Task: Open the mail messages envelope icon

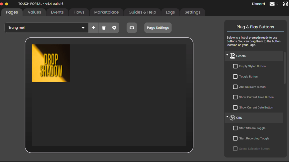Action: (x=272, y=4)
